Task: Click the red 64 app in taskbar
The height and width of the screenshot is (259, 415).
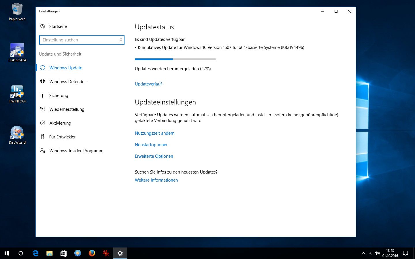Action: [106, 253]
